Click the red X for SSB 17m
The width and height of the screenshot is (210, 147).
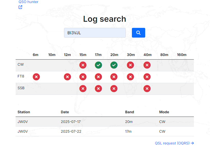pos(98,89)
